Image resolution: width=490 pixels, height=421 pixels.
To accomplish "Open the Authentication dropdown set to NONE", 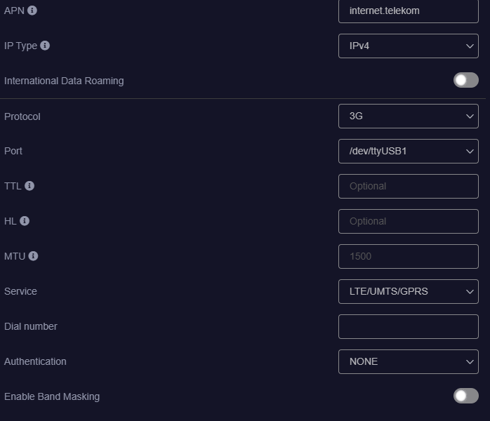I will (408, 361).
